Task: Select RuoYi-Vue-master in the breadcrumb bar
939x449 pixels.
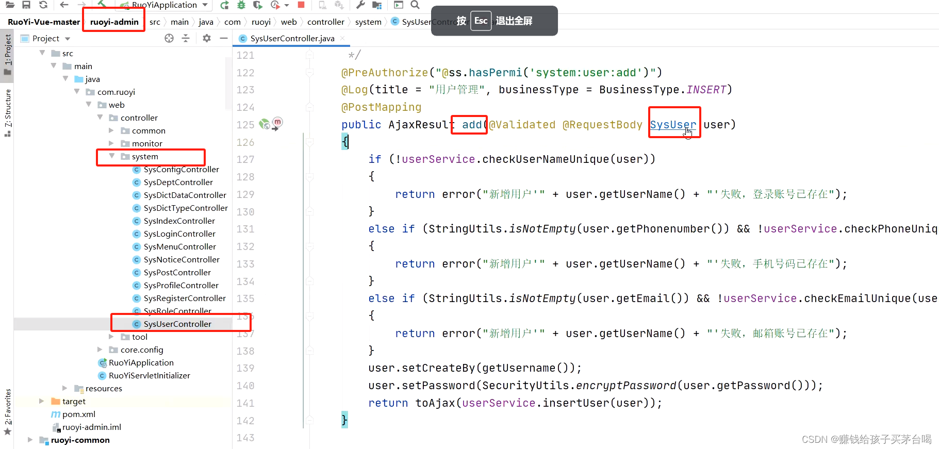Action: coord(44,22)
